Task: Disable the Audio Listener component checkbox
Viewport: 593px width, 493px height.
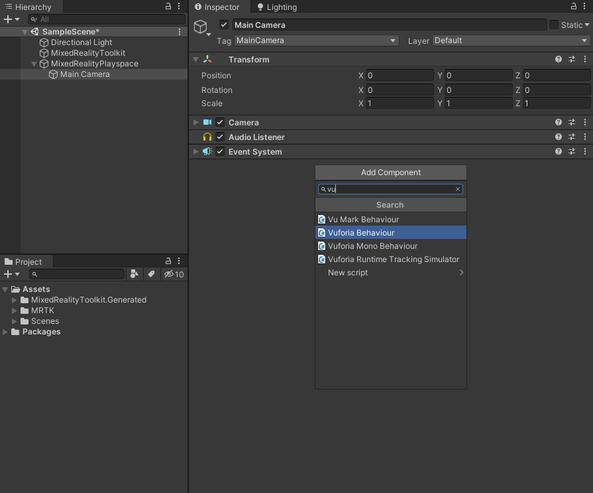Action: [219, 137]
